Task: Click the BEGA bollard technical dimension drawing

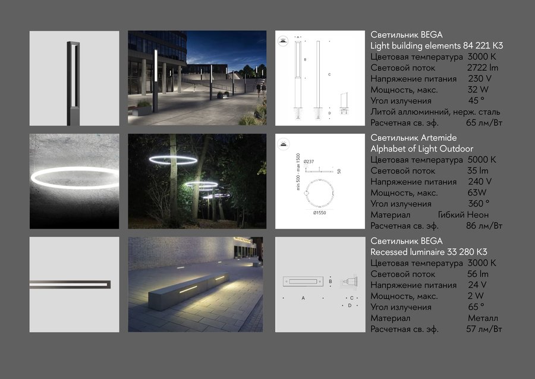Action: (x=320, y=78)
